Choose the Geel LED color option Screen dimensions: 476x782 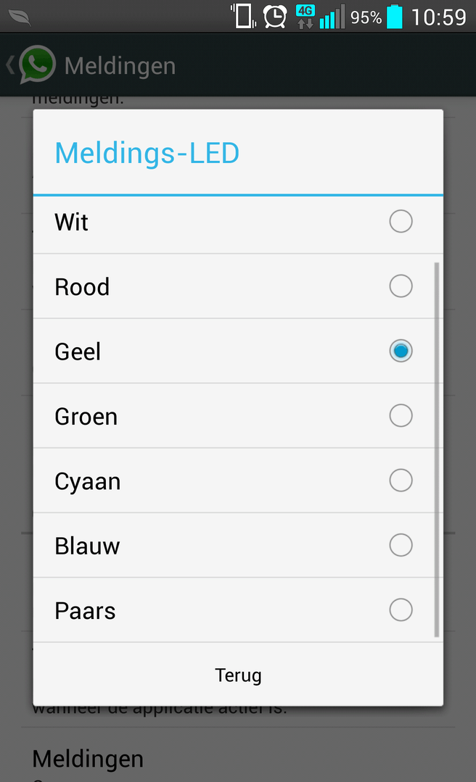[238, 351]
